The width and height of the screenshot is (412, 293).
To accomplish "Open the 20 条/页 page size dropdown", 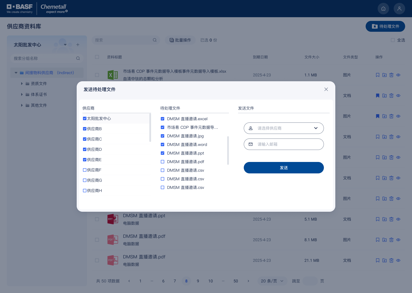I will coord(272,281).
